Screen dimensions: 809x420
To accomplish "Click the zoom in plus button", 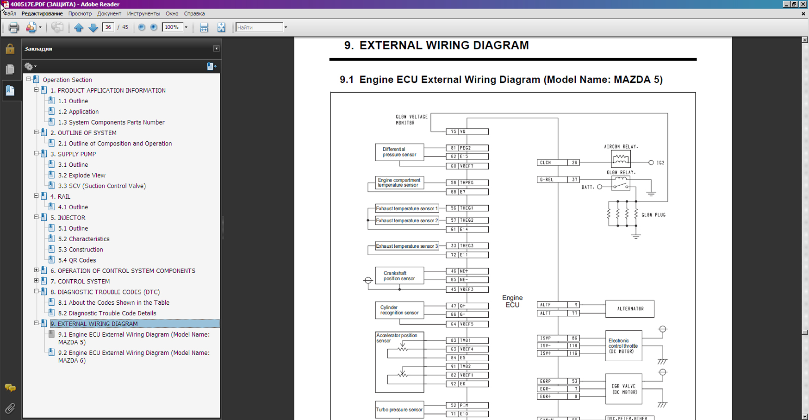I will 154,27.
